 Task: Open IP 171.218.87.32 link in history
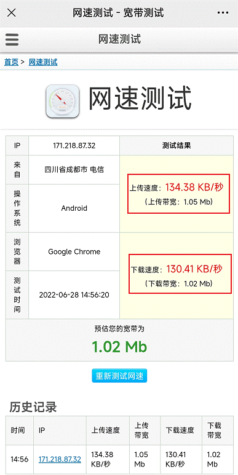(60, 459)
